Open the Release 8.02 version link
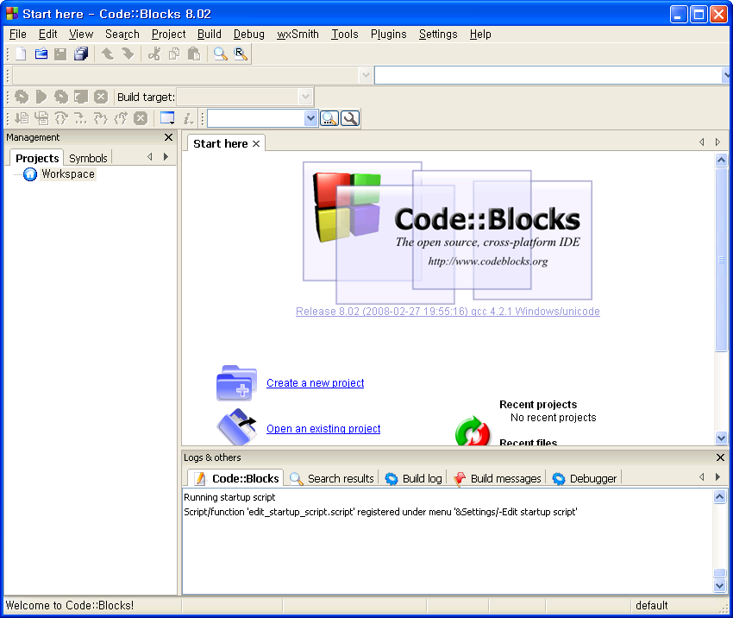This screenshot has width=733, height=618. (448, 312)
